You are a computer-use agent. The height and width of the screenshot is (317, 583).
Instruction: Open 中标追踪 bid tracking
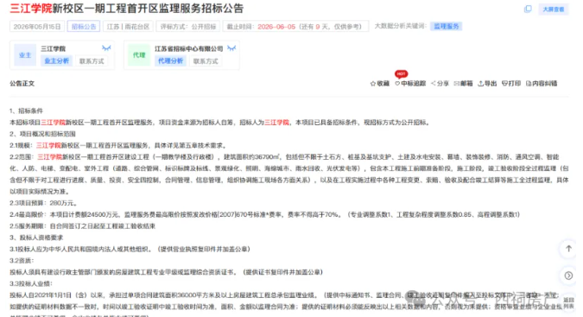410,84
